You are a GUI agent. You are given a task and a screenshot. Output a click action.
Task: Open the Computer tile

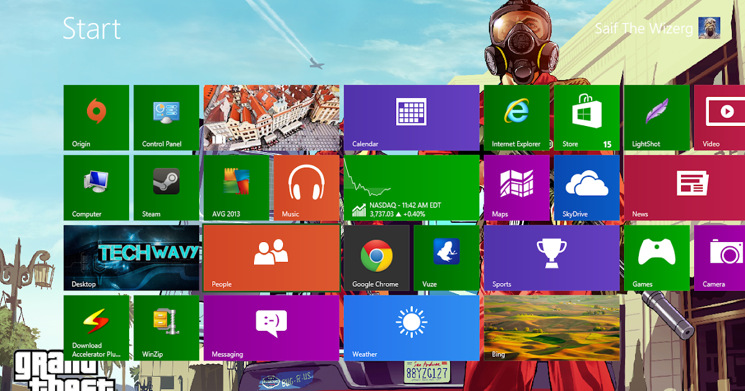96,188
